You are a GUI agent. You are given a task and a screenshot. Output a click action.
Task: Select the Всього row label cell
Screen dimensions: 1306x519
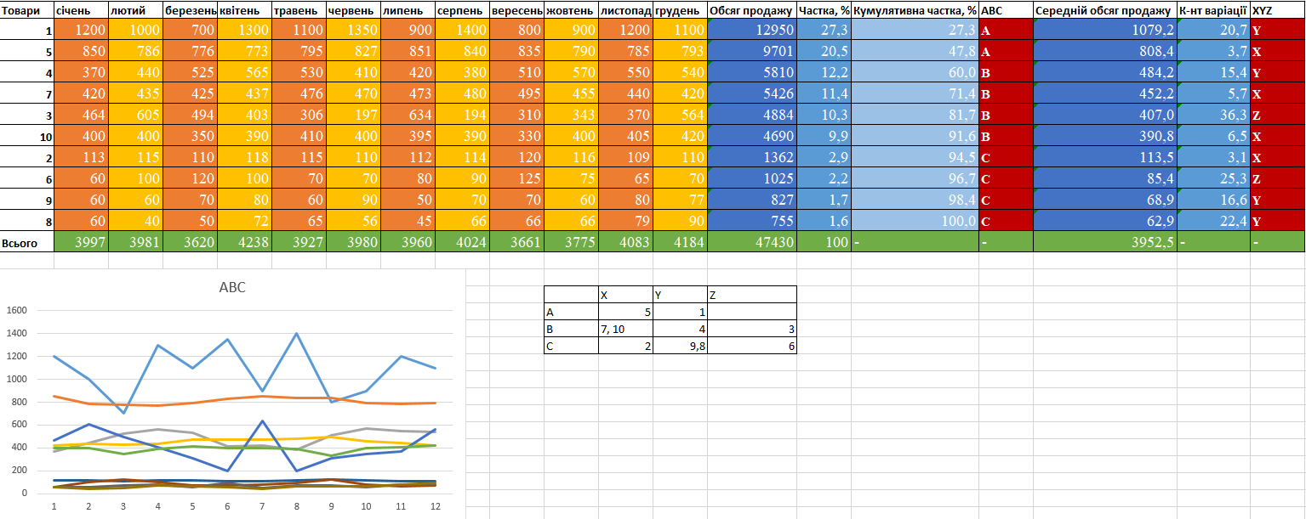(x=26, y=243)
